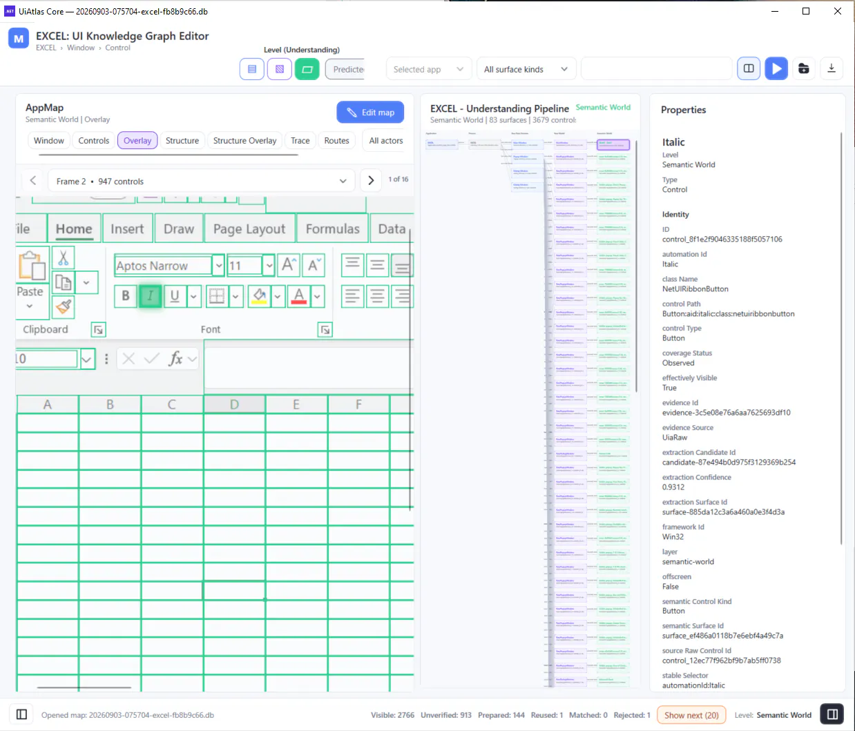Click the Cut scissors icon

(x=63, y=258)
